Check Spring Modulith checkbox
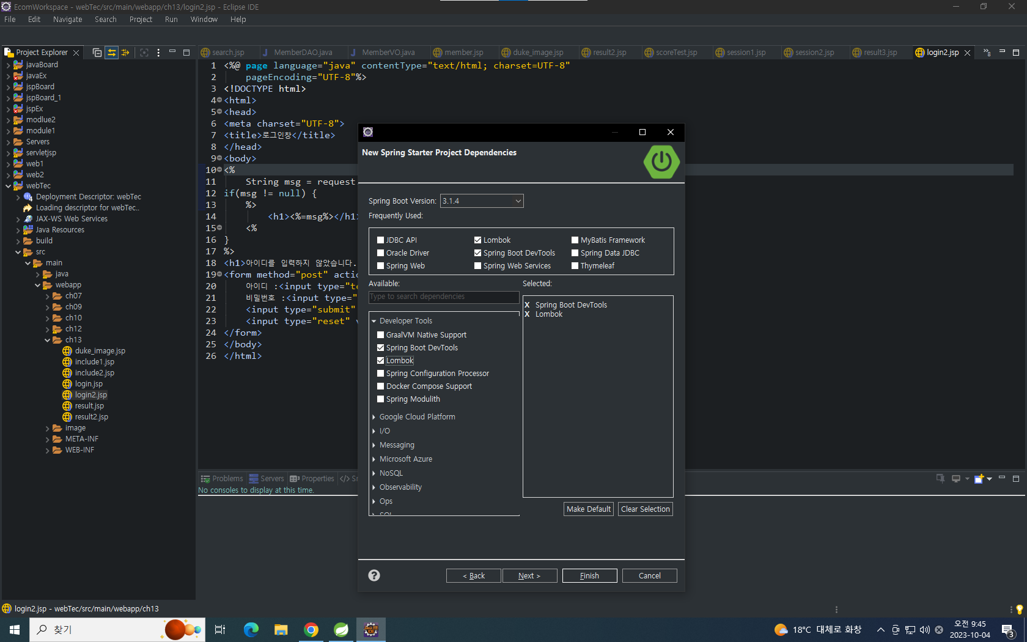This screenshot has height=642, width=1027. click(x=380, y=399)
